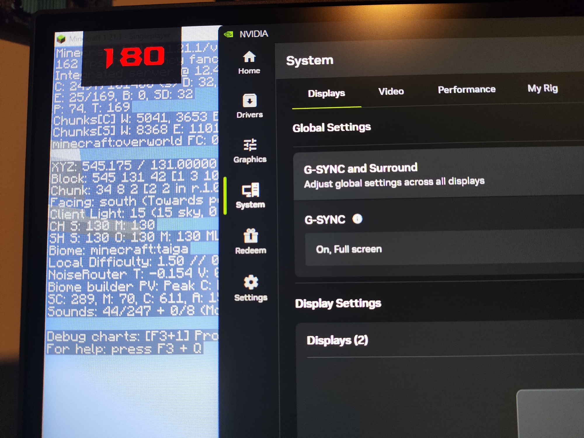Viewport: 584px width, 438px height.
Task: Switch to the Displays tab
Action: click(x=326, y=93)
